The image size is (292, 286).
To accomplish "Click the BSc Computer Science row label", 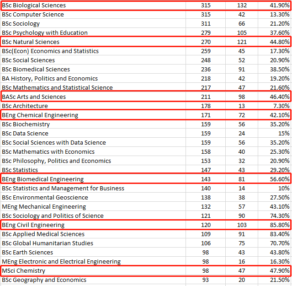I will 94,14.
